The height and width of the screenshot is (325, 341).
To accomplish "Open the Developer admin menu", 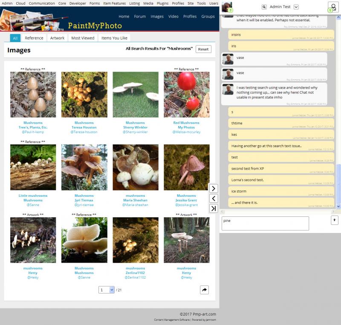I will point(78,3).
